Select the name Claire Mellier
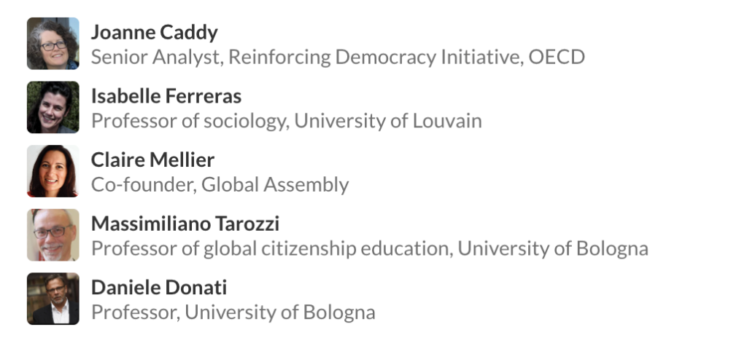This screenshot has width=747, height=351. (x=152, y=159)
